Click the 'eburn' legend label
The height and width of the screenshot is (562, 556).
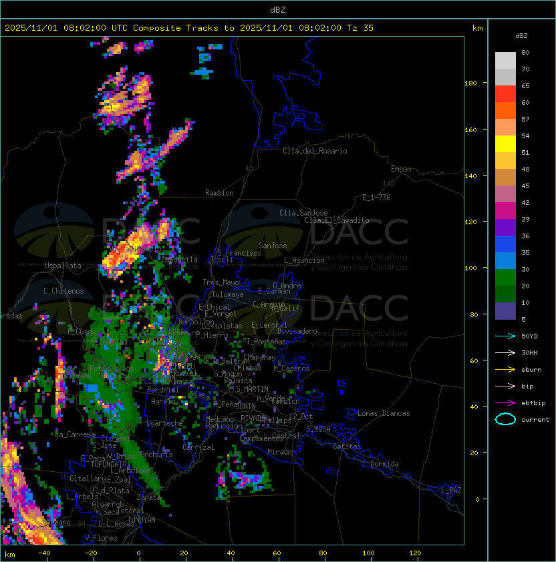(x=531, y=370)
